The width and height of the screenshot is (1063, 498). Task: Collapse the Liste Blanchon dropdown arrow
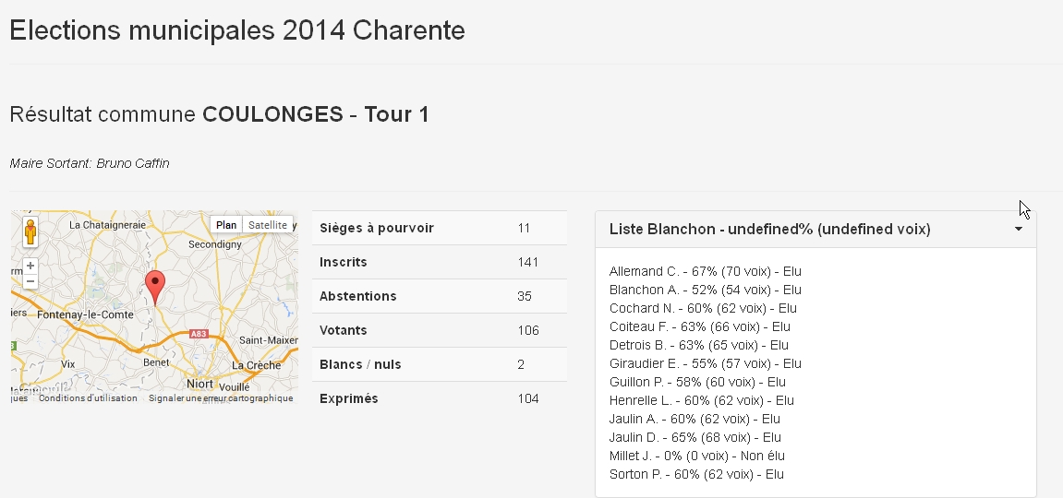[1019, 229]
